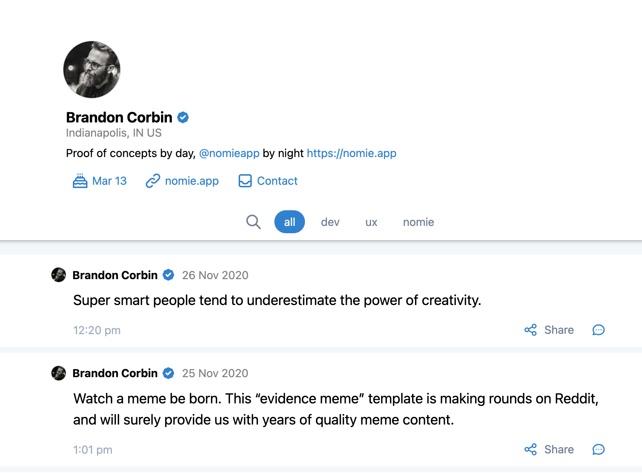The image size is (642, 473).
Task: Click the search magnifier icon
Action: click(253, 222)
